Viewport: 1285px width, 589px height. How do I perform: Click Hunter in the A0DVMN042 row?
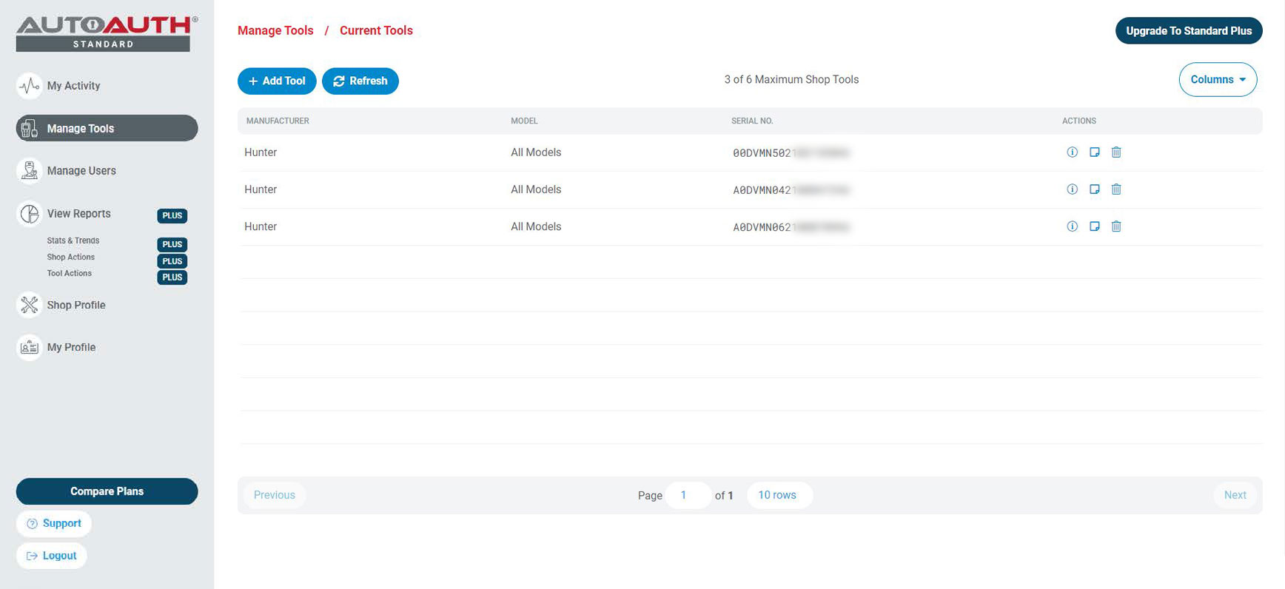261,189
